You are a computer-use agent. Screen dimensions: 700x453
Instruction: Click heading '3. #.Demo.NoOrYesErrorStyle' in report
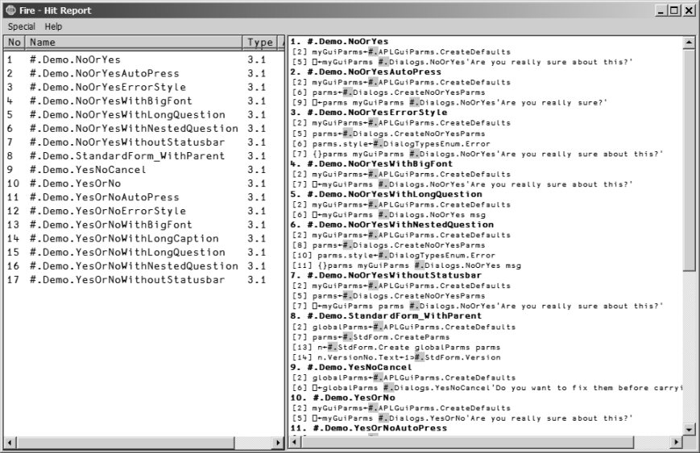[369, 113]
